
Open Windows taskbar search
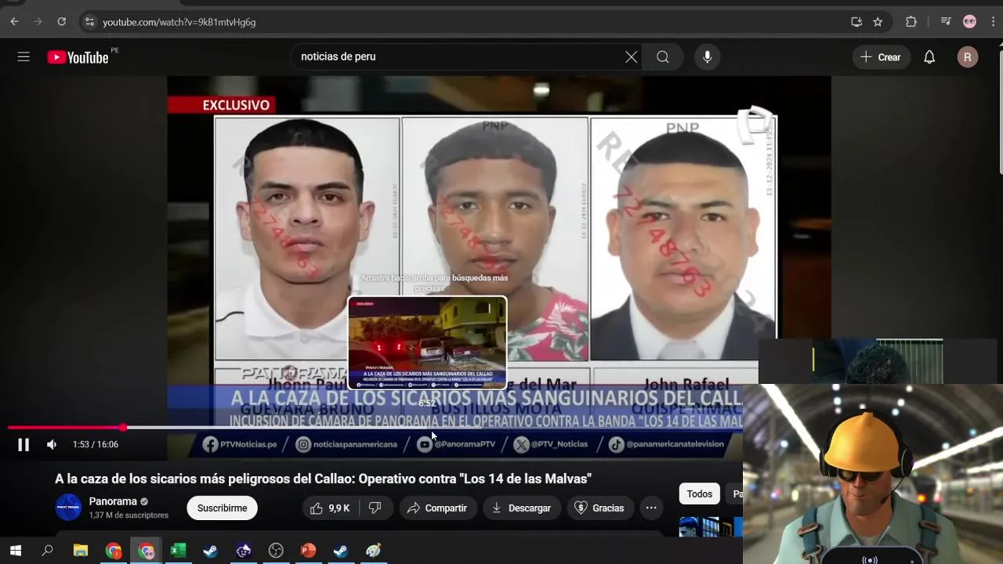coord(47,551)
